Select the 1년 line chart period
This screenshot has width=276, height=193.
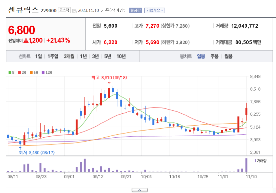tap(83, 56)
